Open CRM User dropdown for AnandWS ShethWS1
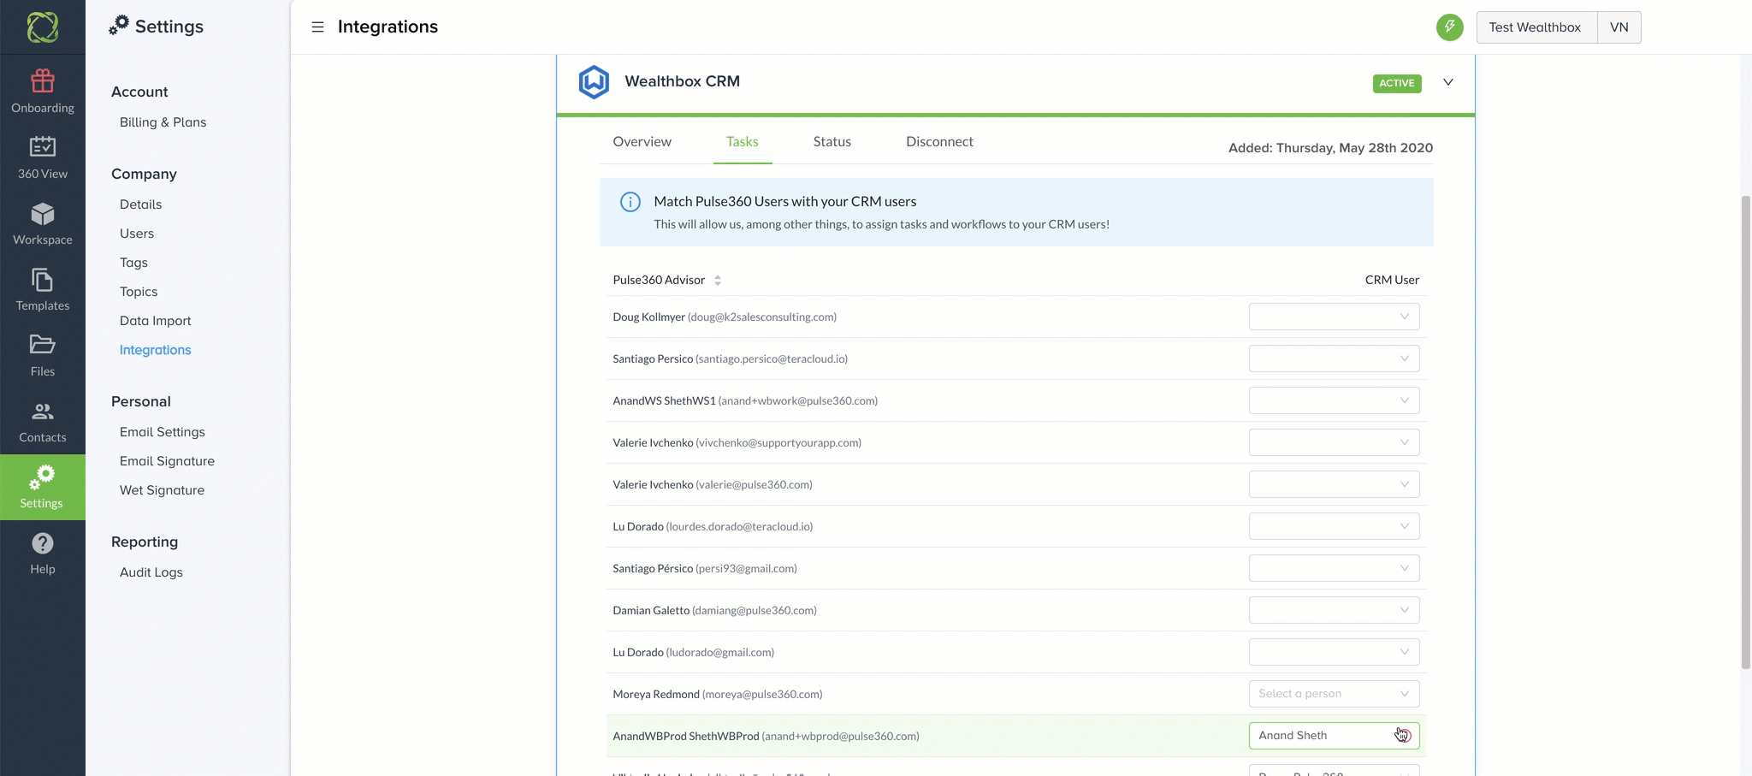 click(1334, 400)
